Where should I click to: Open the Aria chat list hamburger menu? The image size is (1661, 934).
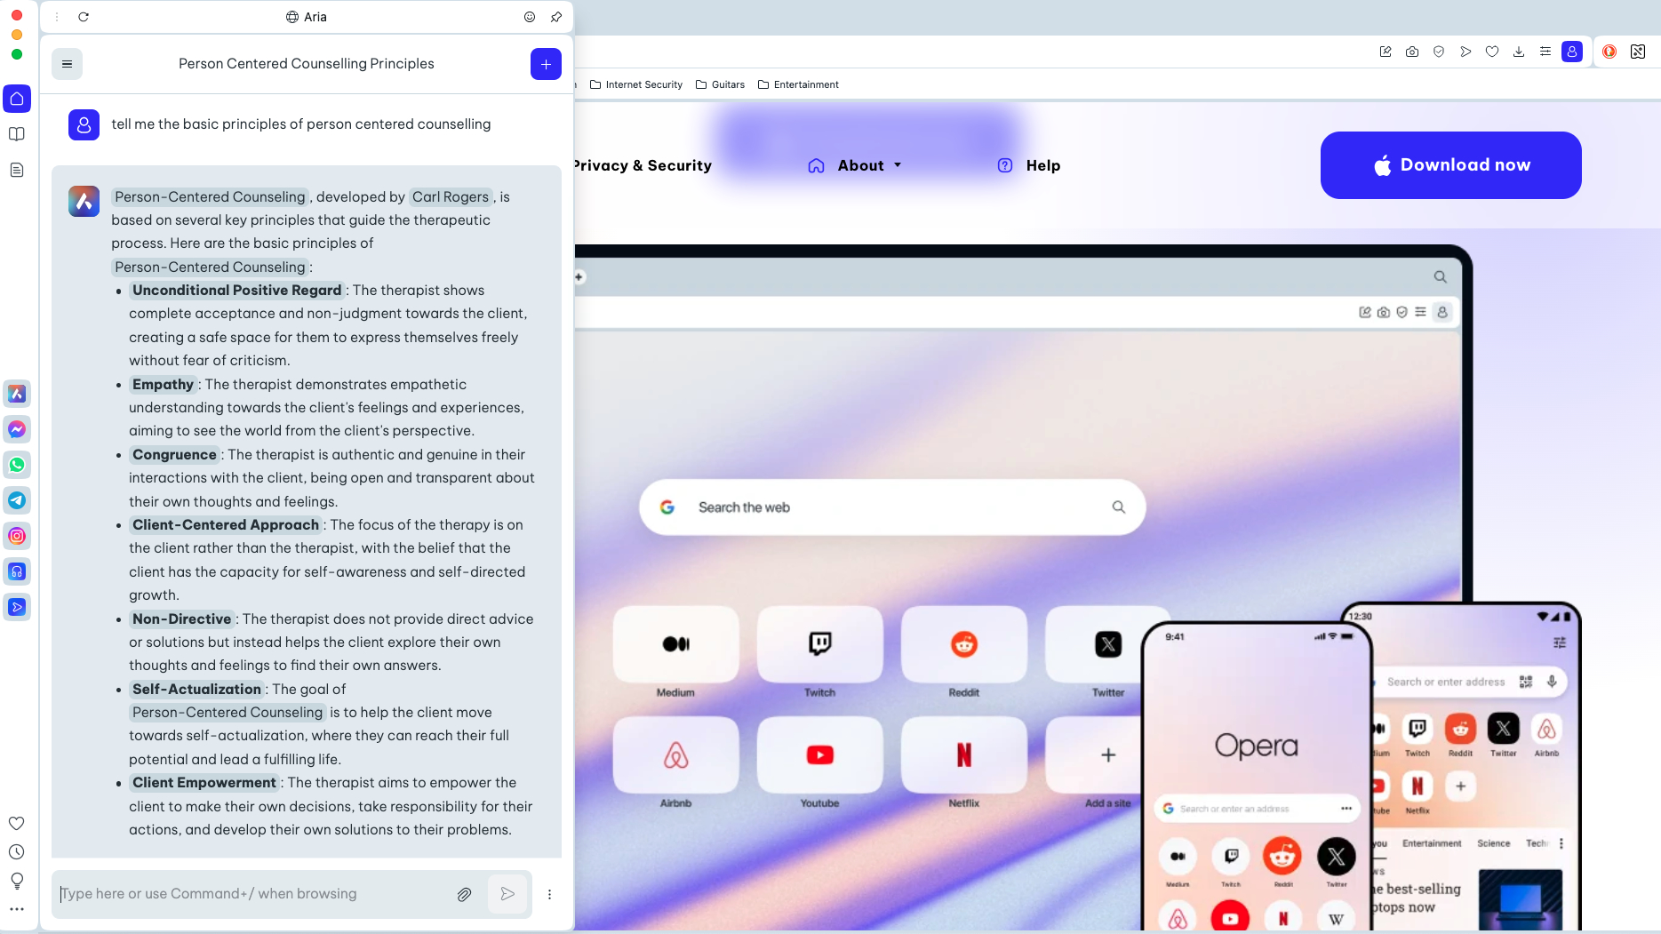67,64
